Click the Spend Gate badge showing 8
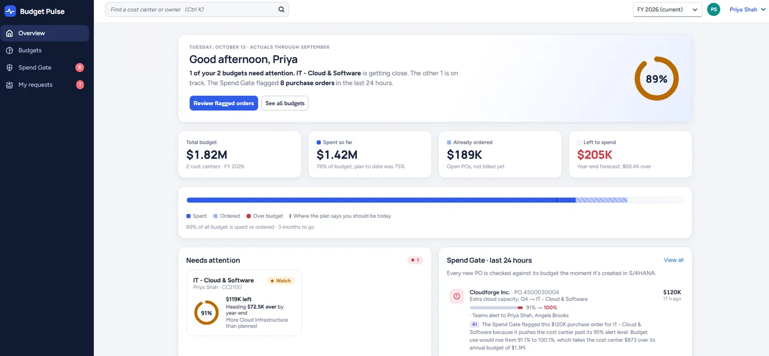The width and height of the screenshot is (769, 356). click(x=80, y=67)
